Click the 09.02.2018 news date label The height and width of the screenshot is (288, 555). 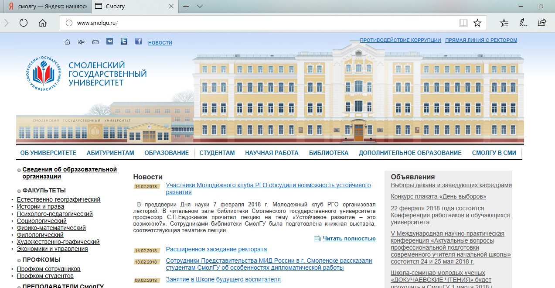[x=146, y=281]
